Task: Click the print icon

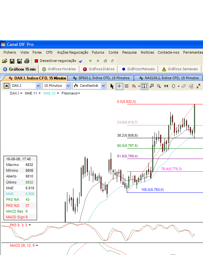Action: pyautogui.click(x=27, y=61)
